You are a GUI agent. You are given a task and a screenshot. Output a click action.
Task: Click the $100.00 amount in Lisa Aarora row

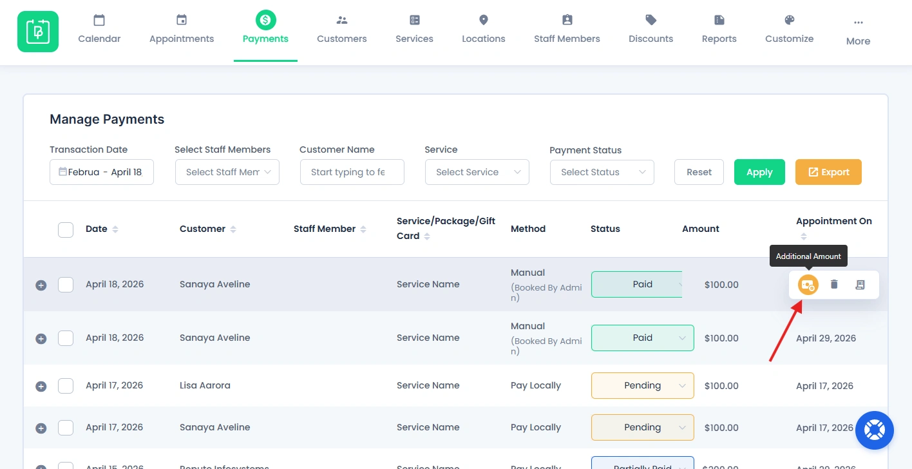tap(721, 386)
